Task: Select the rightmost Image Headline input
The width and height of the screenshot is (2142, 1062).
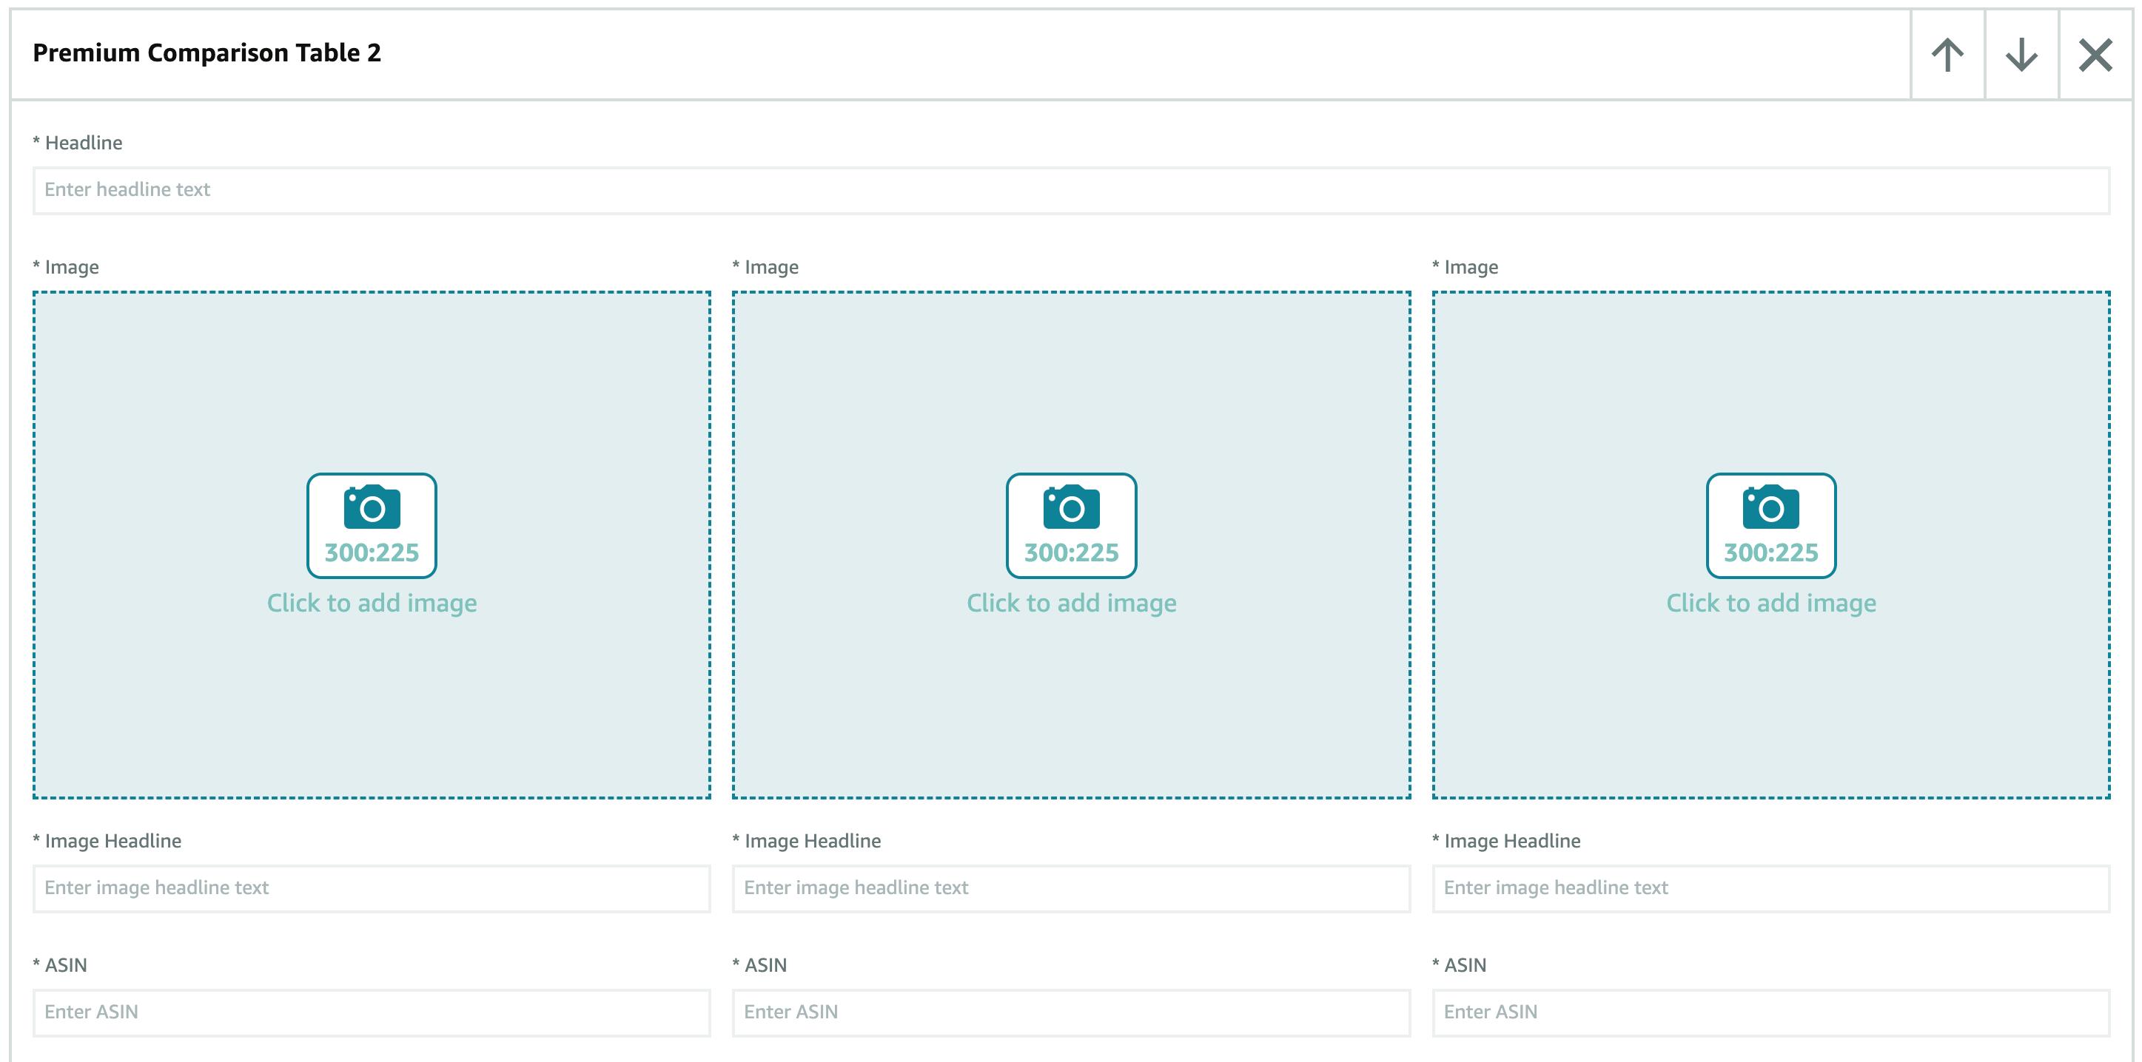Action: (x=1770, y=888)
